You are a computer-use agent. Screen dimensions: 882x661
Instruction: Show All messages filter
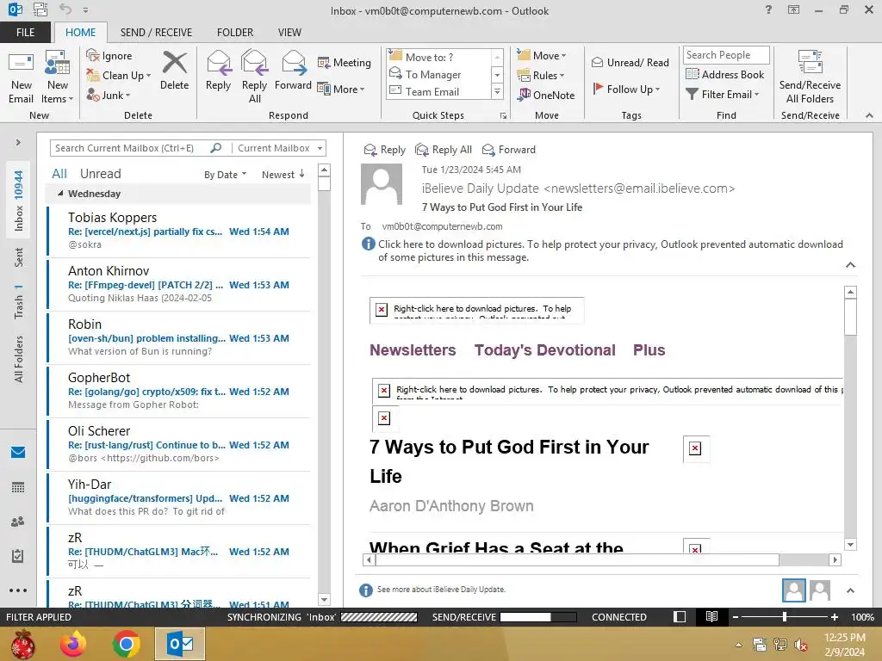pos(59,174)
